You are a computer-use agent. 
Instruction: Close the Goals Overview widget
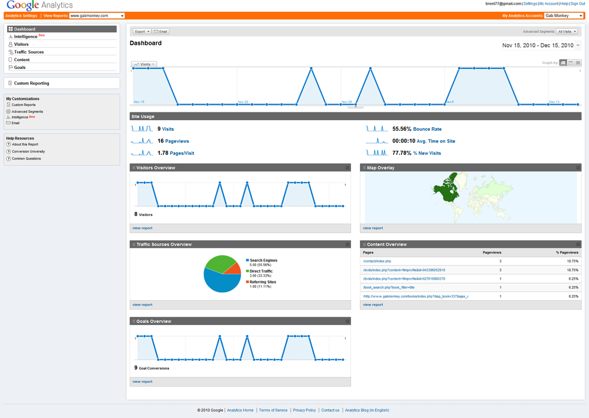(348, 321)
